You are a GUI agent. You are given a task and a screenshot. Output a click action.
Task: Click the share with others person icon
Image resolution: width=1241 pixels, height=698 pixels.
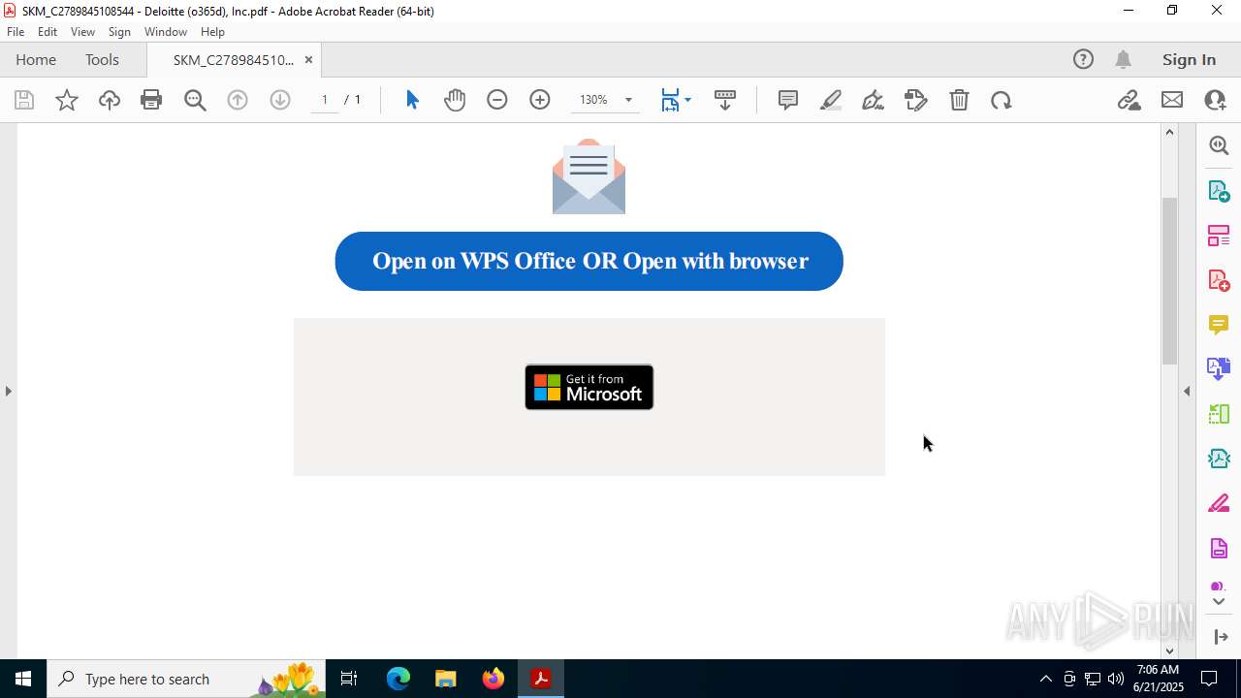point(1215,100)
